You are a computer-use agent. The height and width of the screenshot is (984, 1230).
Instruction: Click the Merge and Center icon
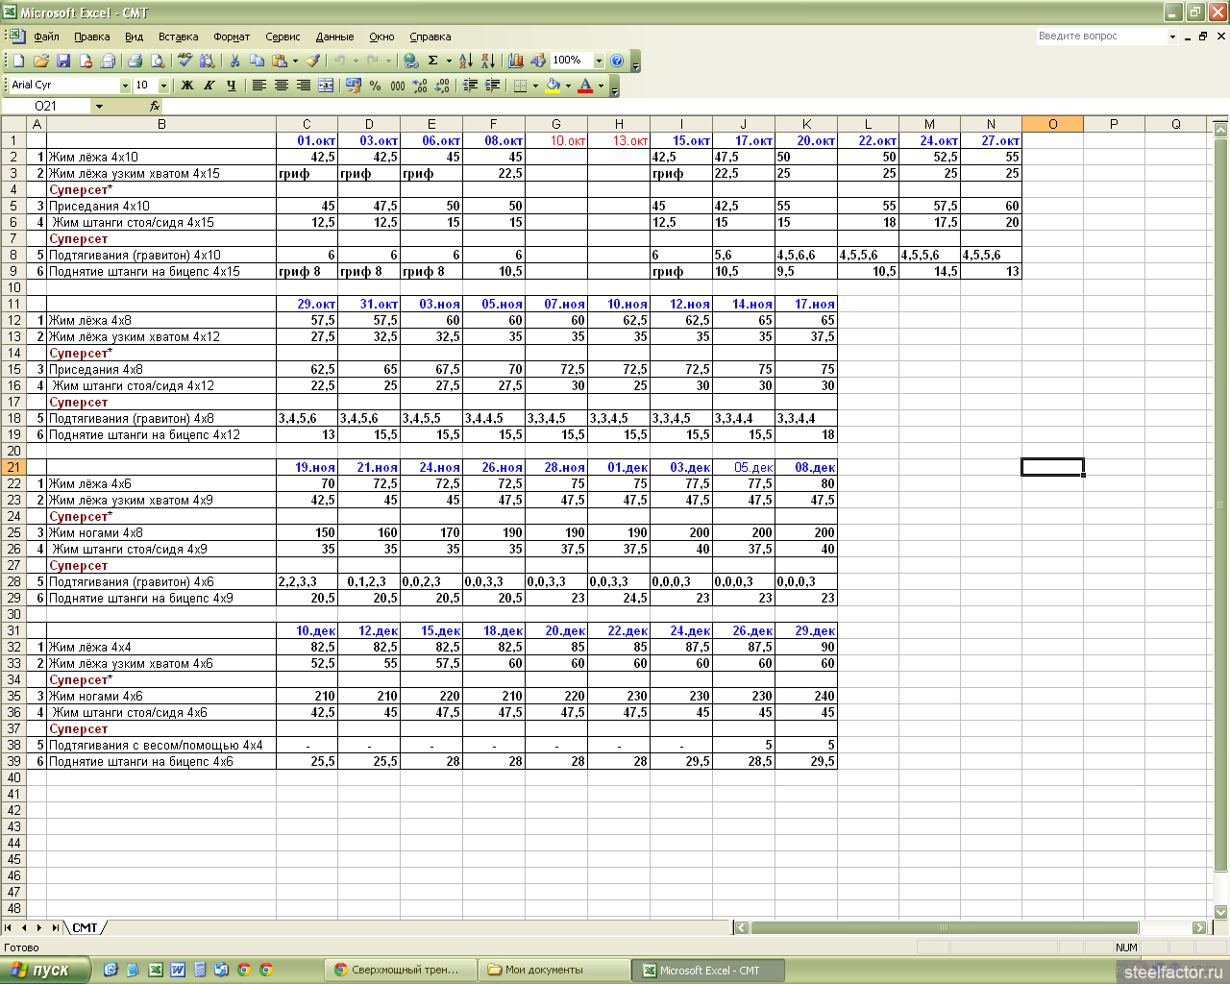(x=326, y=86)
